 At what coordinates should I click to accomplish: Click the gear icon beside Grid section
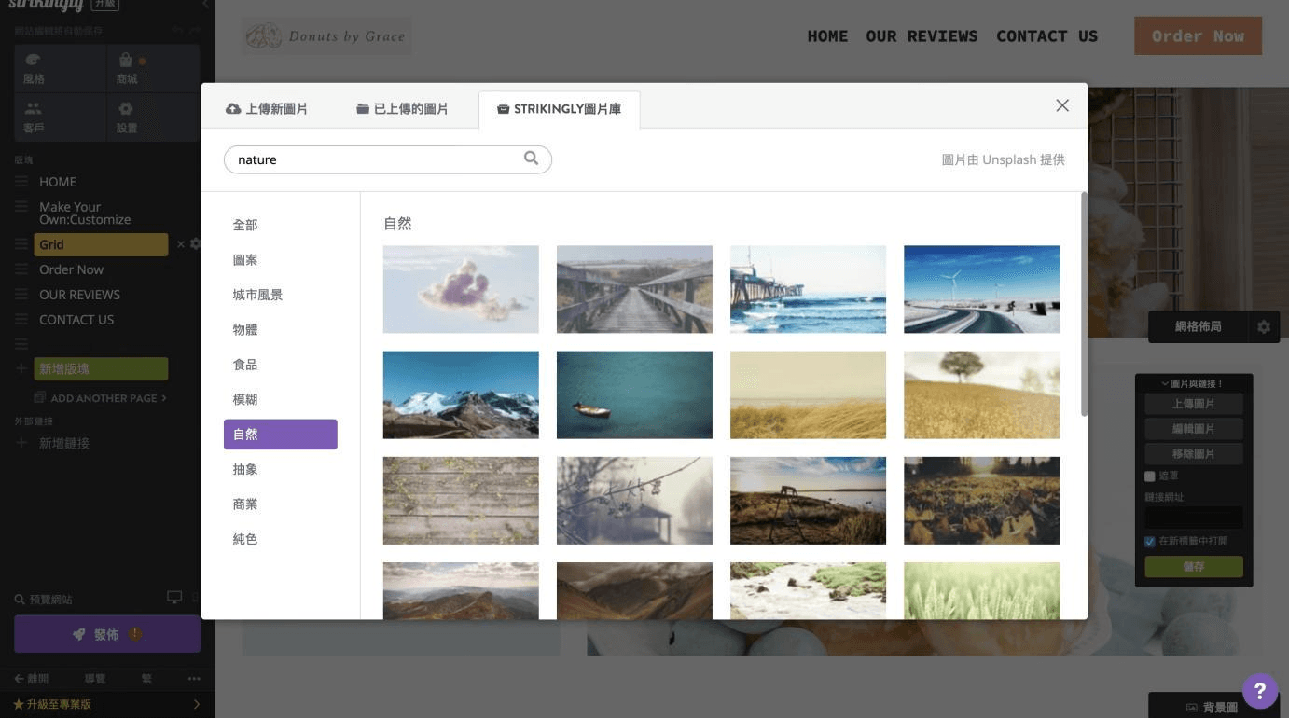pos(195,244)
